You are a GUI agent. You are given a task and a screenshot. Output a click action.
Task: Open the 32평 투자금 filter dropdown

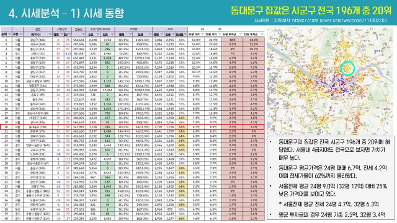(262, 34)
